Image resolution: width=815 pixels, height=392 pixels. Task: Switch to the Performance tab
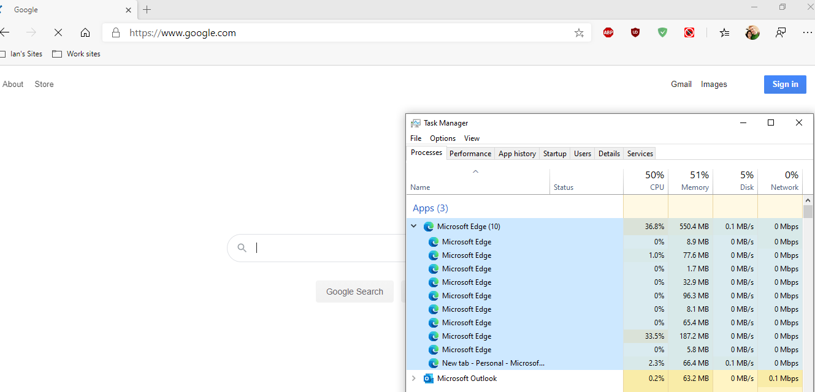470,154
